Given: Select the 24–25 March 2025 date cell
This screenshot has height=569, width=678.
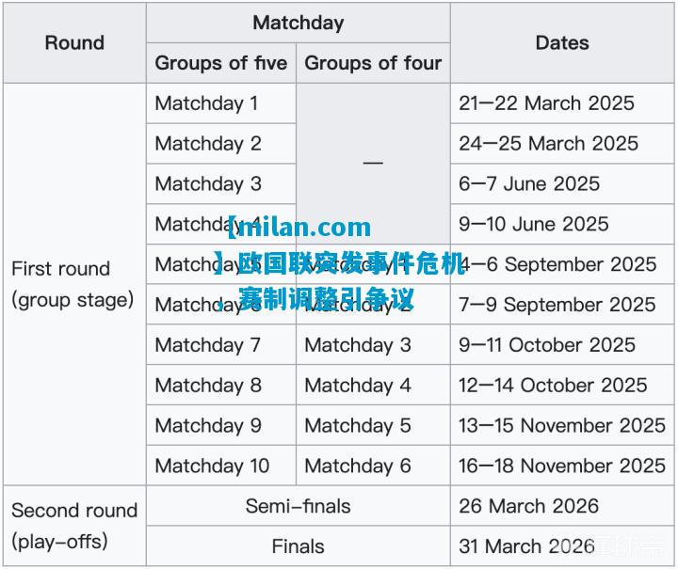Looking at the screenshot, I should pos(562,143).
